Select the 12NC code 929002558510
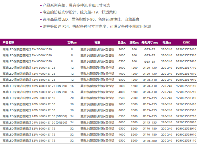This screenshot has height=145, width=199. [x=186, y=110]
